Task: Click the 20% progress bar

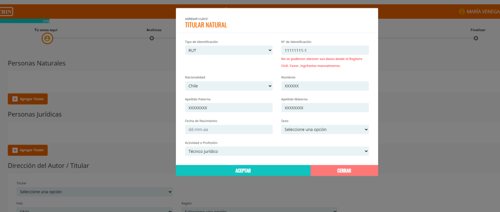Action: pyautogui.click(x=25, y=21)
